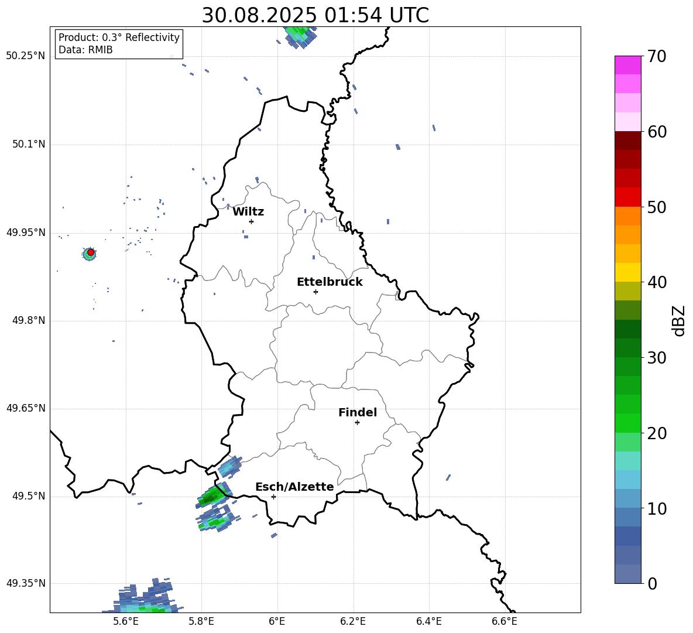Click the 49.65°N latitude label
This screenshot has height=633, width=693.
tap(26, 408)
